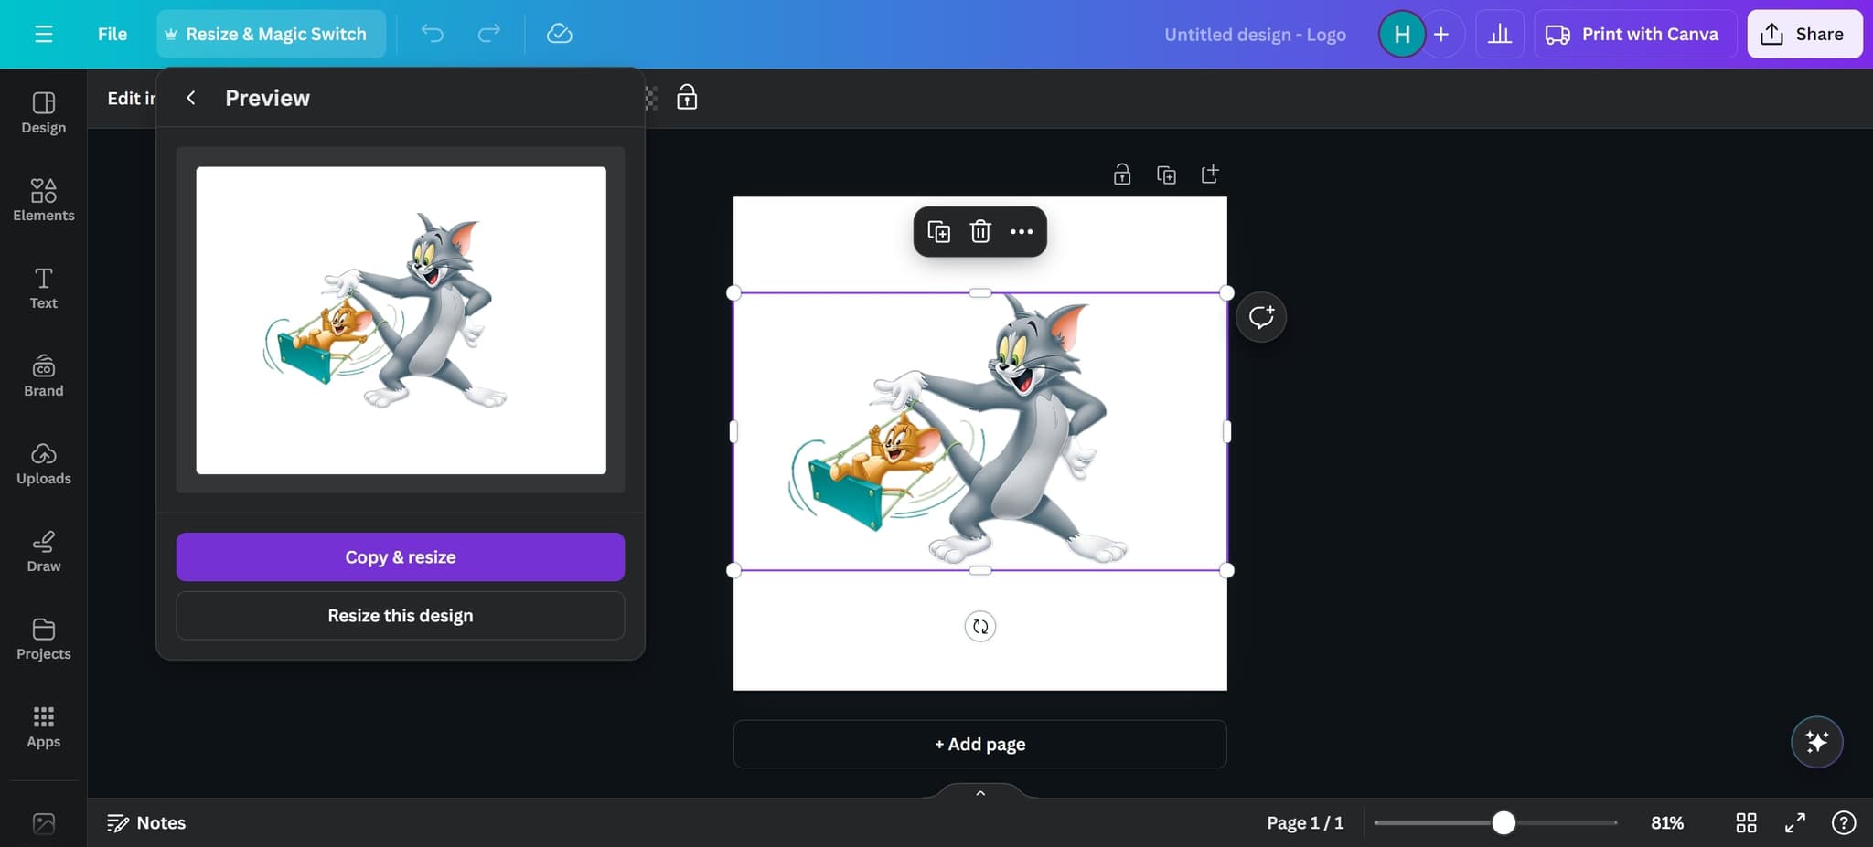Go back from the Preview panel
1873x847 pixels.
(x=191, y=97)
